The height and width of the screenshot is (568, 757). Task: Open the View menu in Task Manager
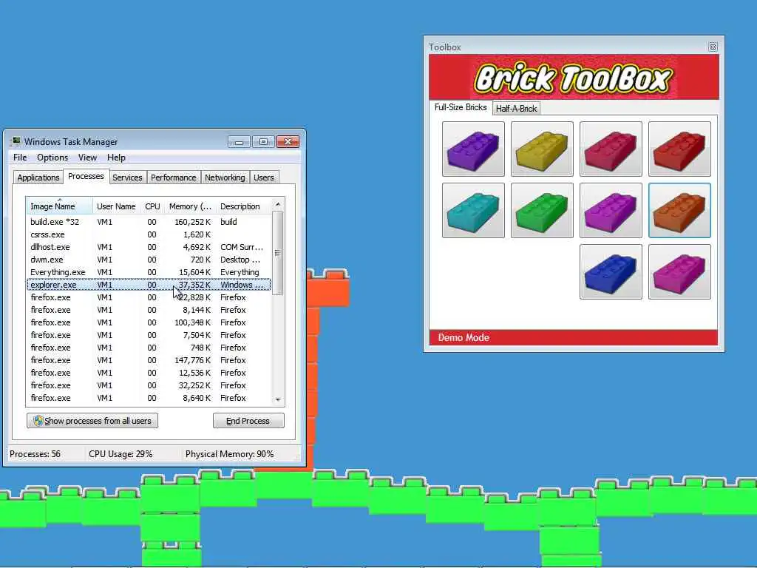tap(87, 158)
